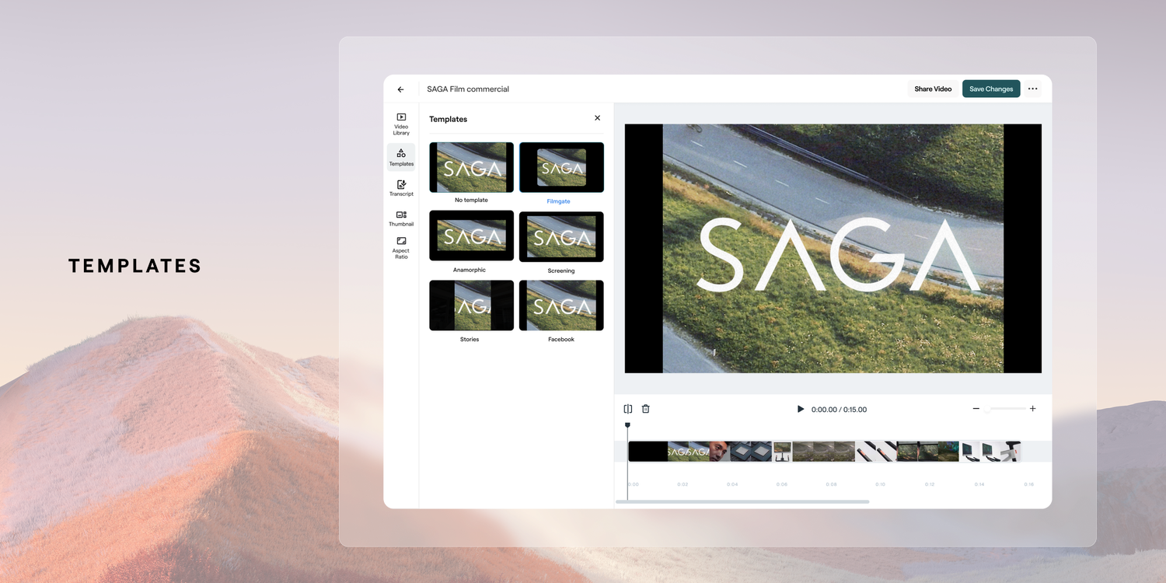This screenshot has height=583, width=1166.
Task: Click the SAGA logo clip in timeline
Action: click(689, 452)
